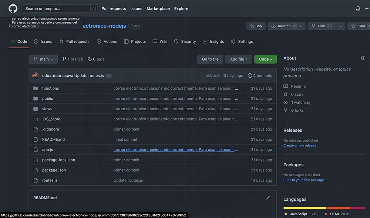Star this repository
This screenshot has height=218, width=370.
[359, 26]
